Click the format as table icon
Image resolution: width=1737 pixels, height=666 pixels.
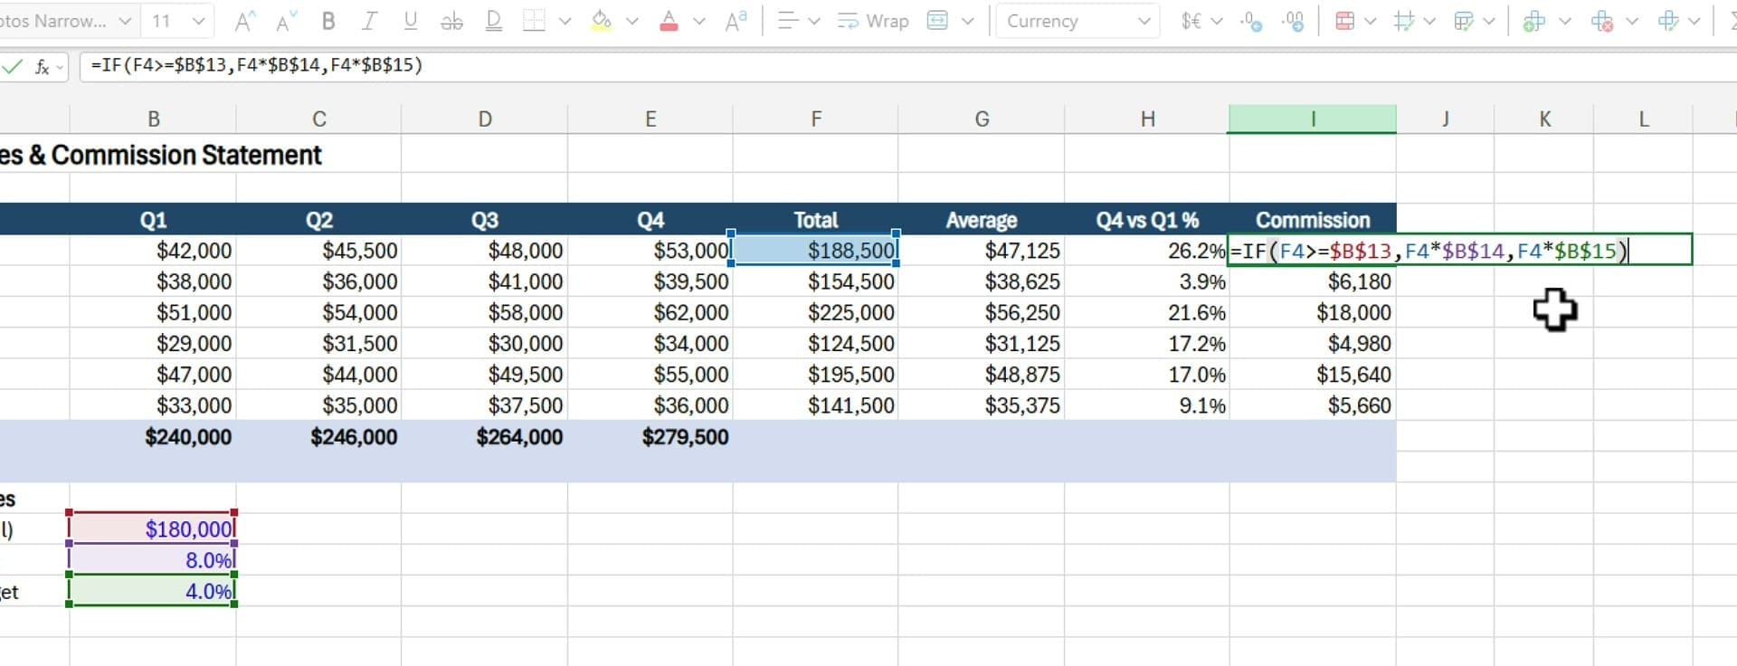click(1464, 21)
